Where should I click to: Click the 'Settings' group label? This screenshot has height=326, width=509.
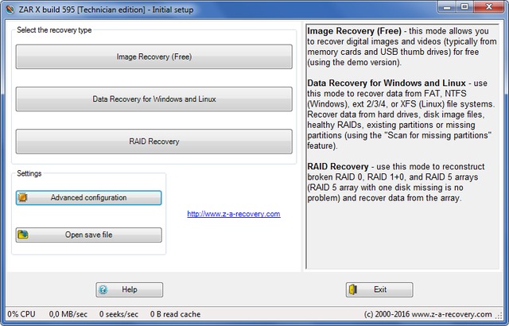(x=29, y=173)
